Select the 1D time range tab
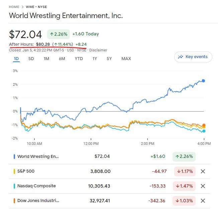This screenshot has width=218, height=210. coord(16,59)
